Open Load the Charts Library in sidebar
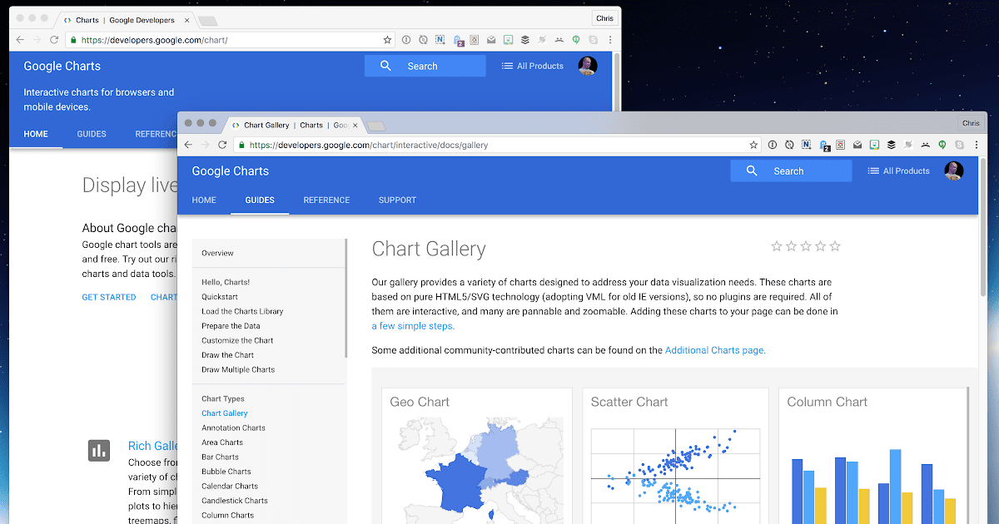The width and height of the screenshot is (999, 524). (242, 311)
